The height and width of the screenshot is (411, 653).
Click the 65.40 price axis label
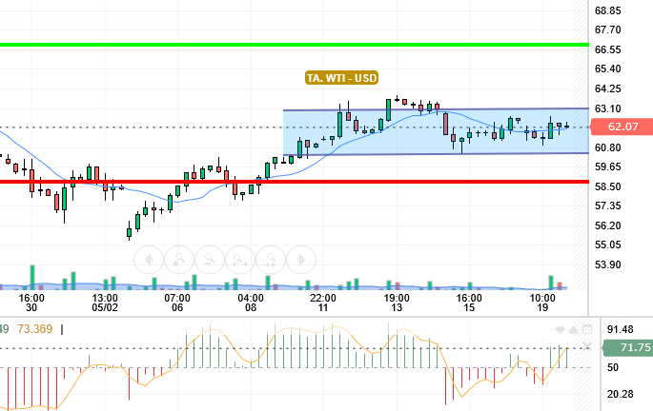click(607, 68)
